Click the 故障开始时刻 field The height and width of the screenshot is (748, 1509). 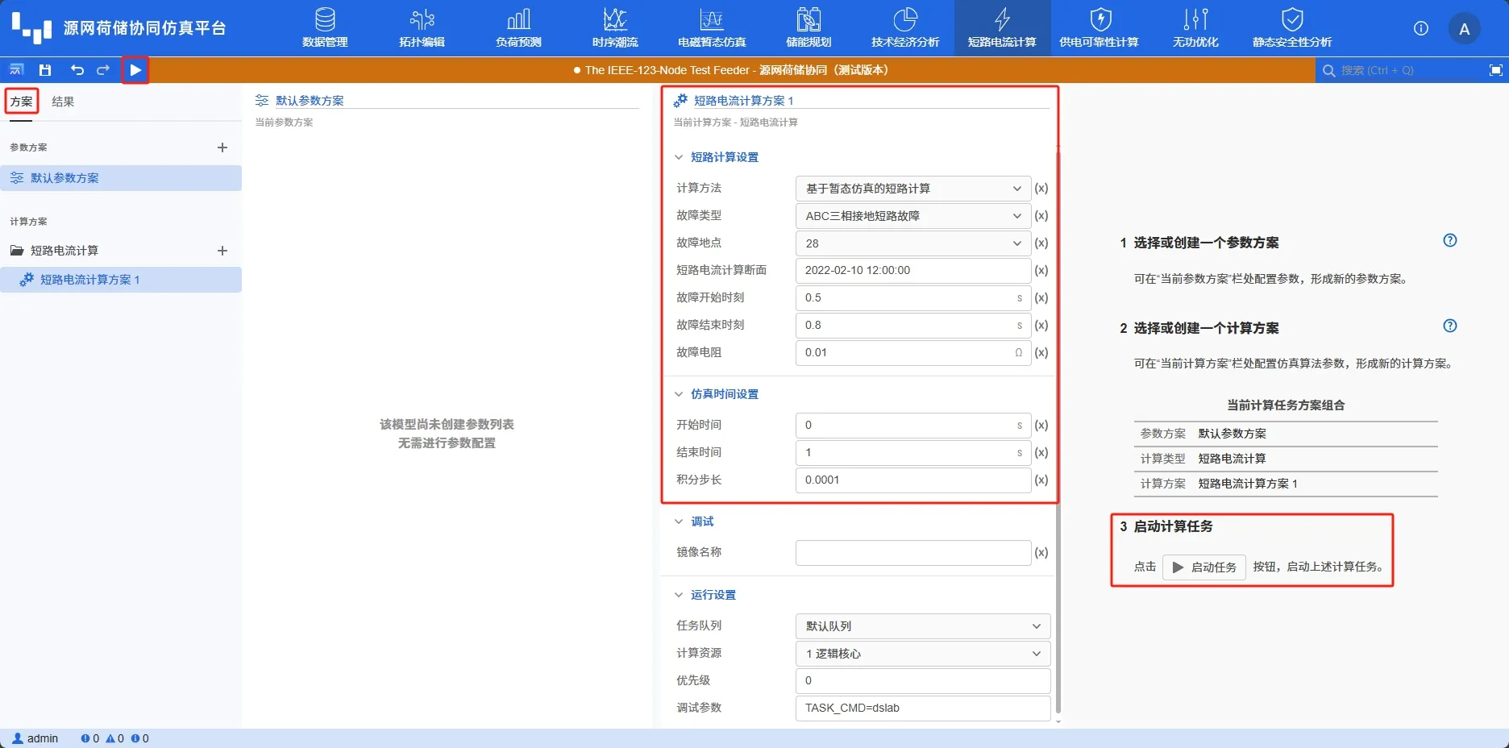(x=912, y=298)
